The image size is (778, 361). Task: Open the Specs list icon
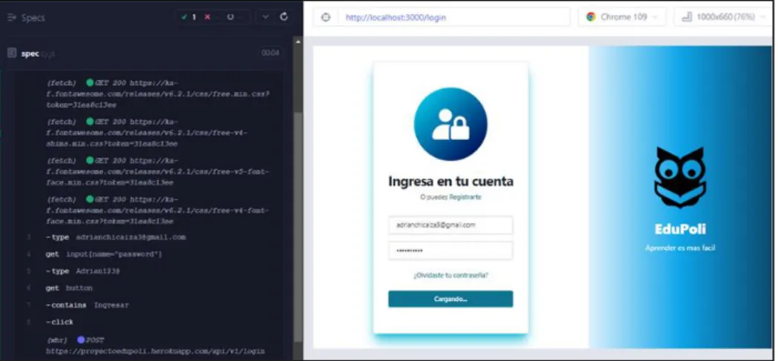pyautogui.click(x=12, y=17)
